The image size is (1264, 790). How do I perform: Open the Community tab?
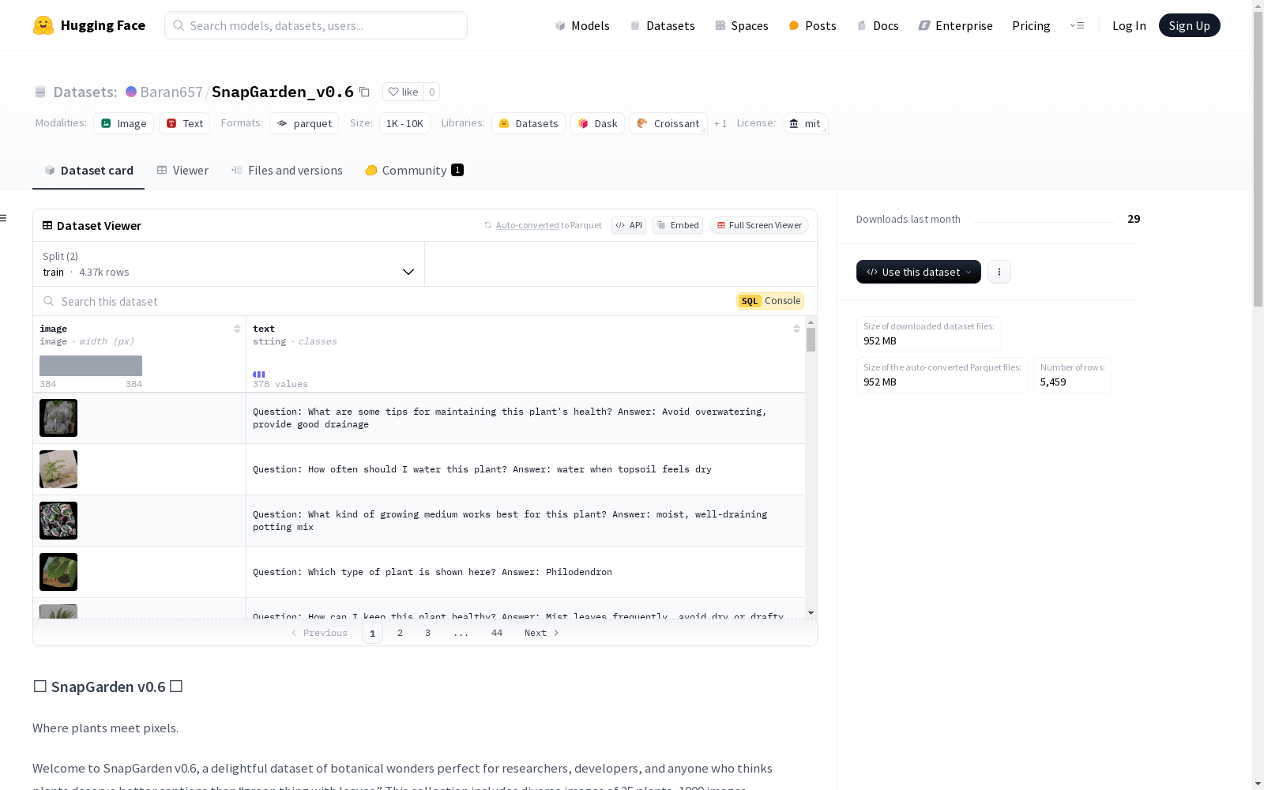pos(414,171)
